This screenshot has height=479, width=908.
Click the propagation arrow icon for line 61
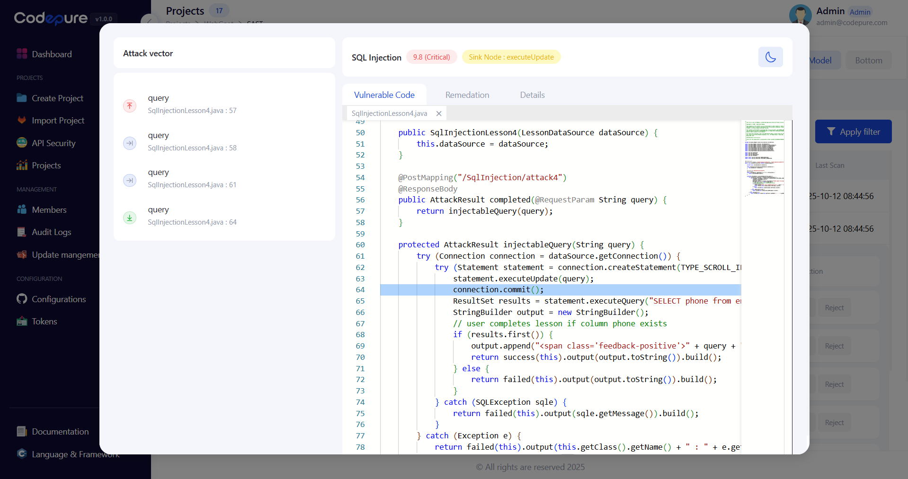(130, 180)
